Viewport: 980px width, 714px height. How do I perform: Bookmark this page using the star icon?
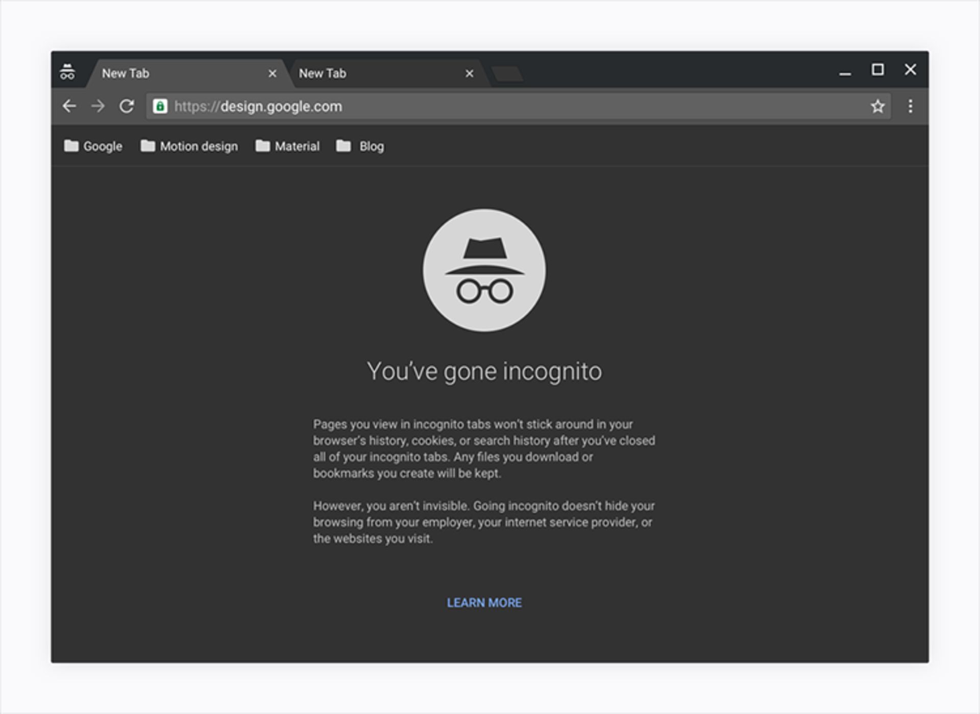(877, 106)
